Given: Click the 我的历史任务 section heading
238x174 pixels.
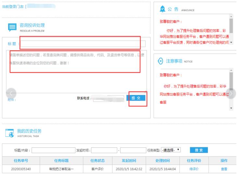Looking at the screenshot, I should pos(29,131).
